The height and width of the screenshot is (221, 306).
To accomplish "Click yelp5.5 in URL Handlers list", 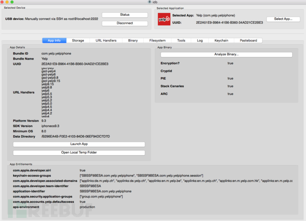I will click(47, 94).
